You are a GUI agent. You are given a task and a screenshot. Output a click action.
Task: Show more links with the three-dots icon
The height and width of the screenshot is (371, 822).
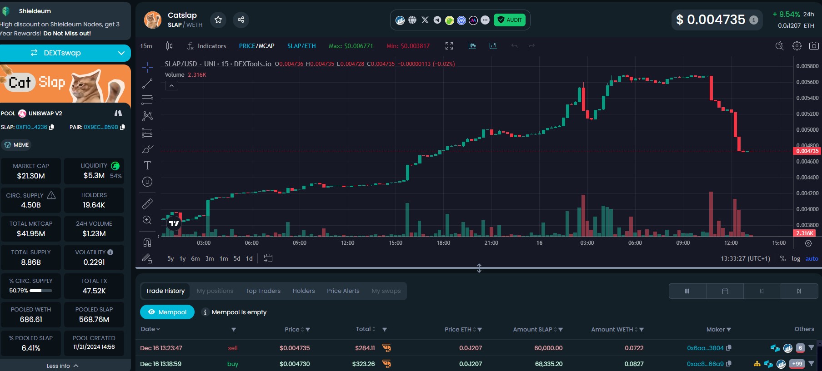(x=485, y=20)
